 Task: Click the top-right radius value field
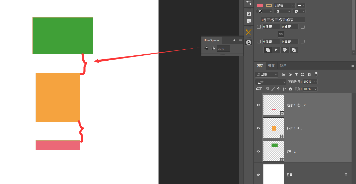coord(290,27)
